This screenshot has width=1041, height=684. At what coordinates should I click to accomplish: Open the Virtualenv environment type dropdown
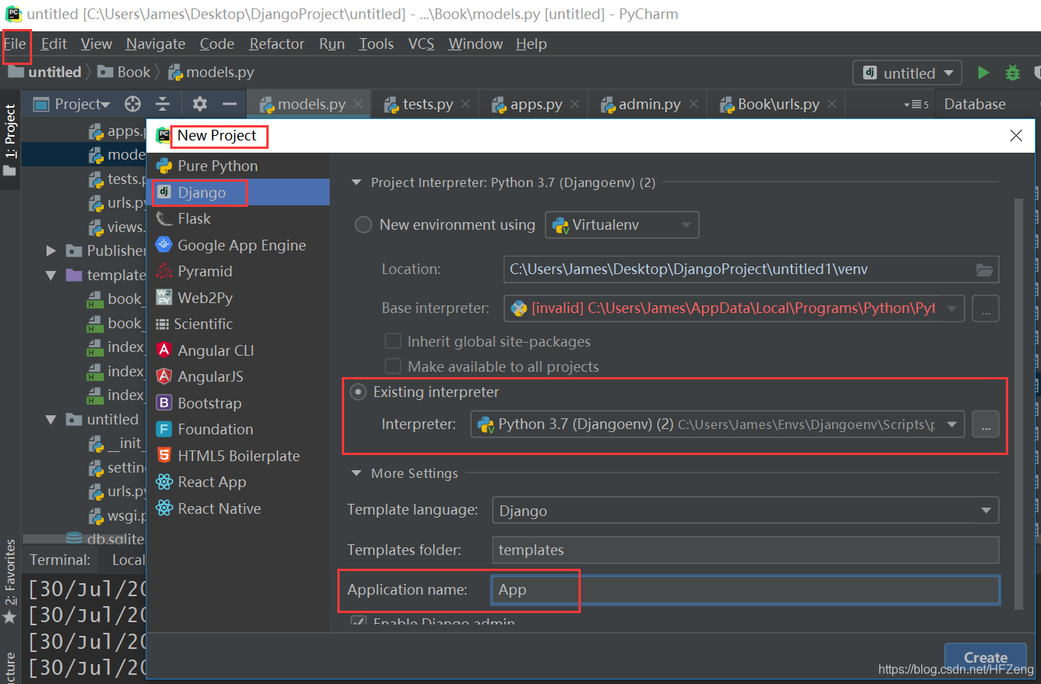click(622, 225)
